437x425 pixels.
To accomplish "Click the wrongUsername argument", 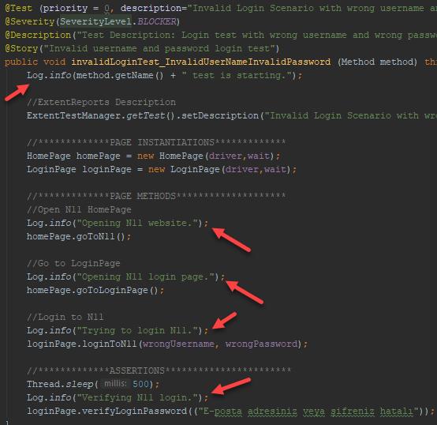I will (x=178, y=344).
